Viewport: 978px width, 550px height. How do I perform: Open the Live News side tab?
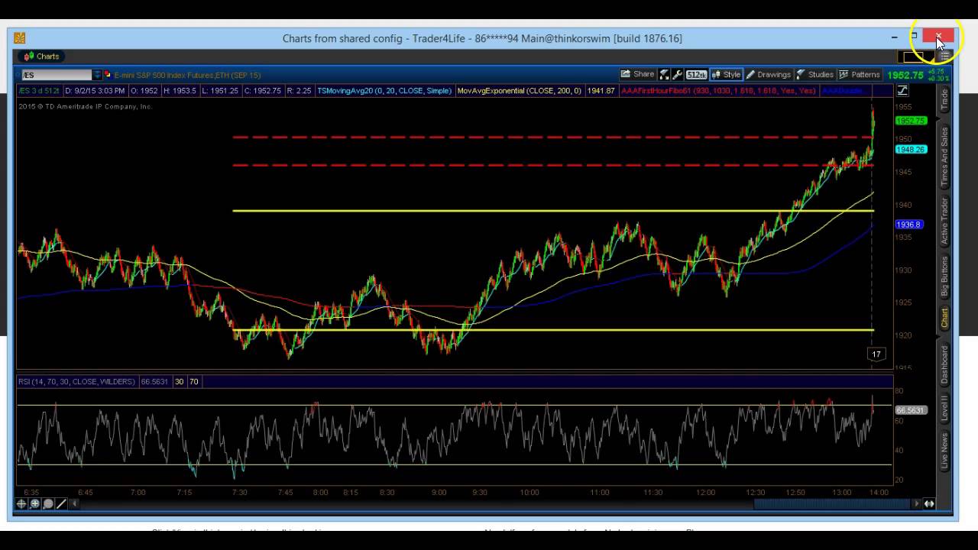[944, 451]
